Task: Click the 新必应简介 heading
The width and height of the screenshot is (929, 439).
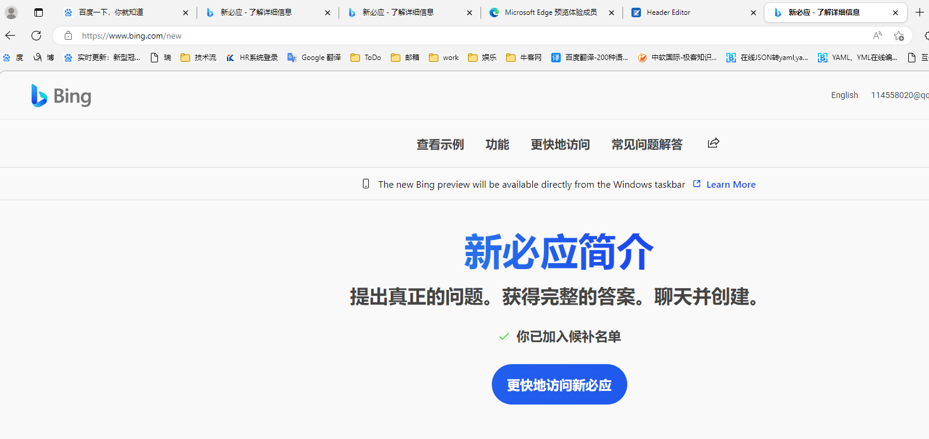Action: (x=559, y=252)
